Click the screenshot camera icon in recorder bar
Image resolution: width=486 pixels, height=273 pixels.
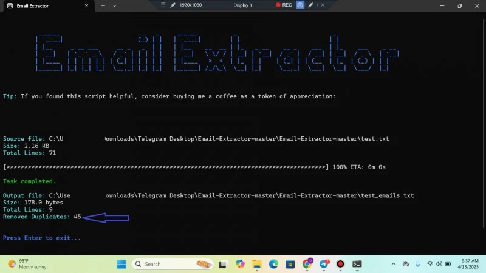point(299,5)
